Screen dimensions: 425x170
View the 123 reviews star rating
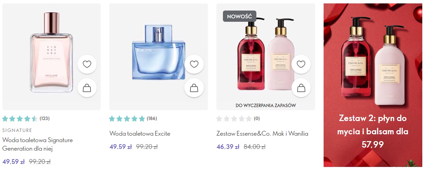point(26,119)
